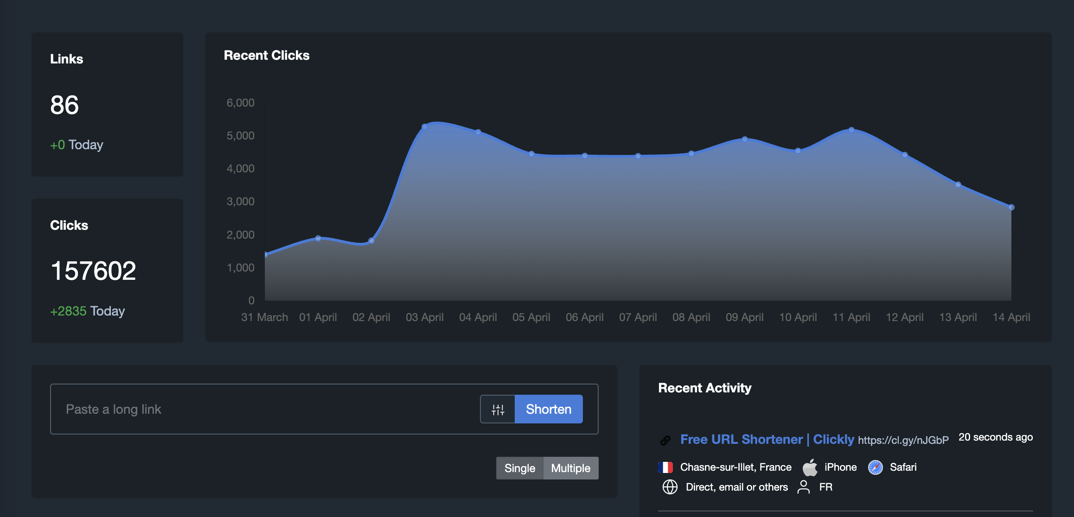Viewport: 1074px width, 517px height.
Task: Open Free URL Shortener | Clickly link
Action: pos(767,439)
